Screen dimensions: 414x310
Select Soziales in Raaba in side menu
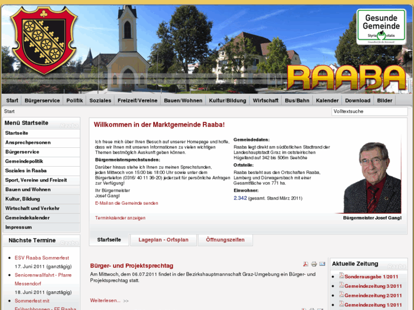[x=42, y=171]
